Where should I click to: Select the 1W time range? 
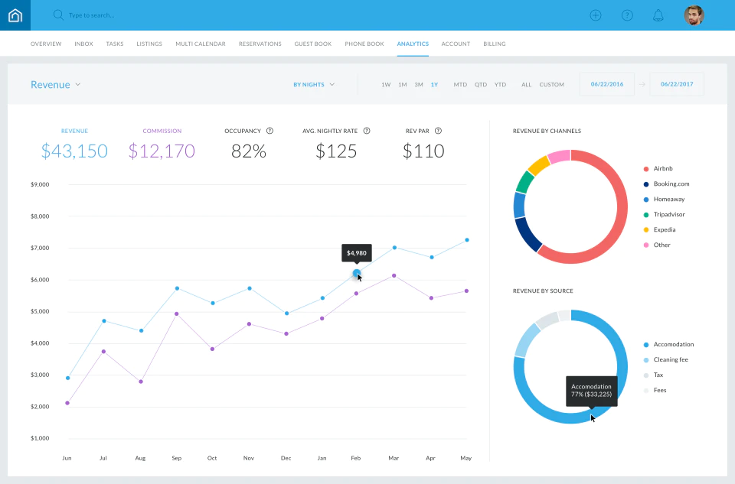386,85
